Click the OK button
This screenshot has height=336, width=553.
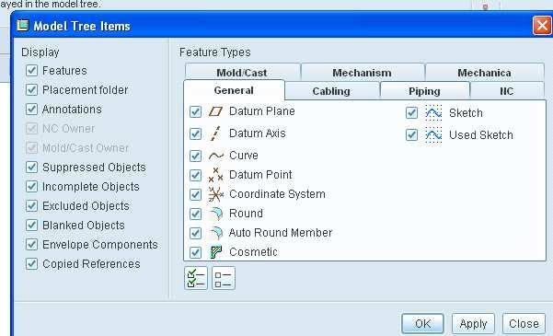tap(423, 324)
